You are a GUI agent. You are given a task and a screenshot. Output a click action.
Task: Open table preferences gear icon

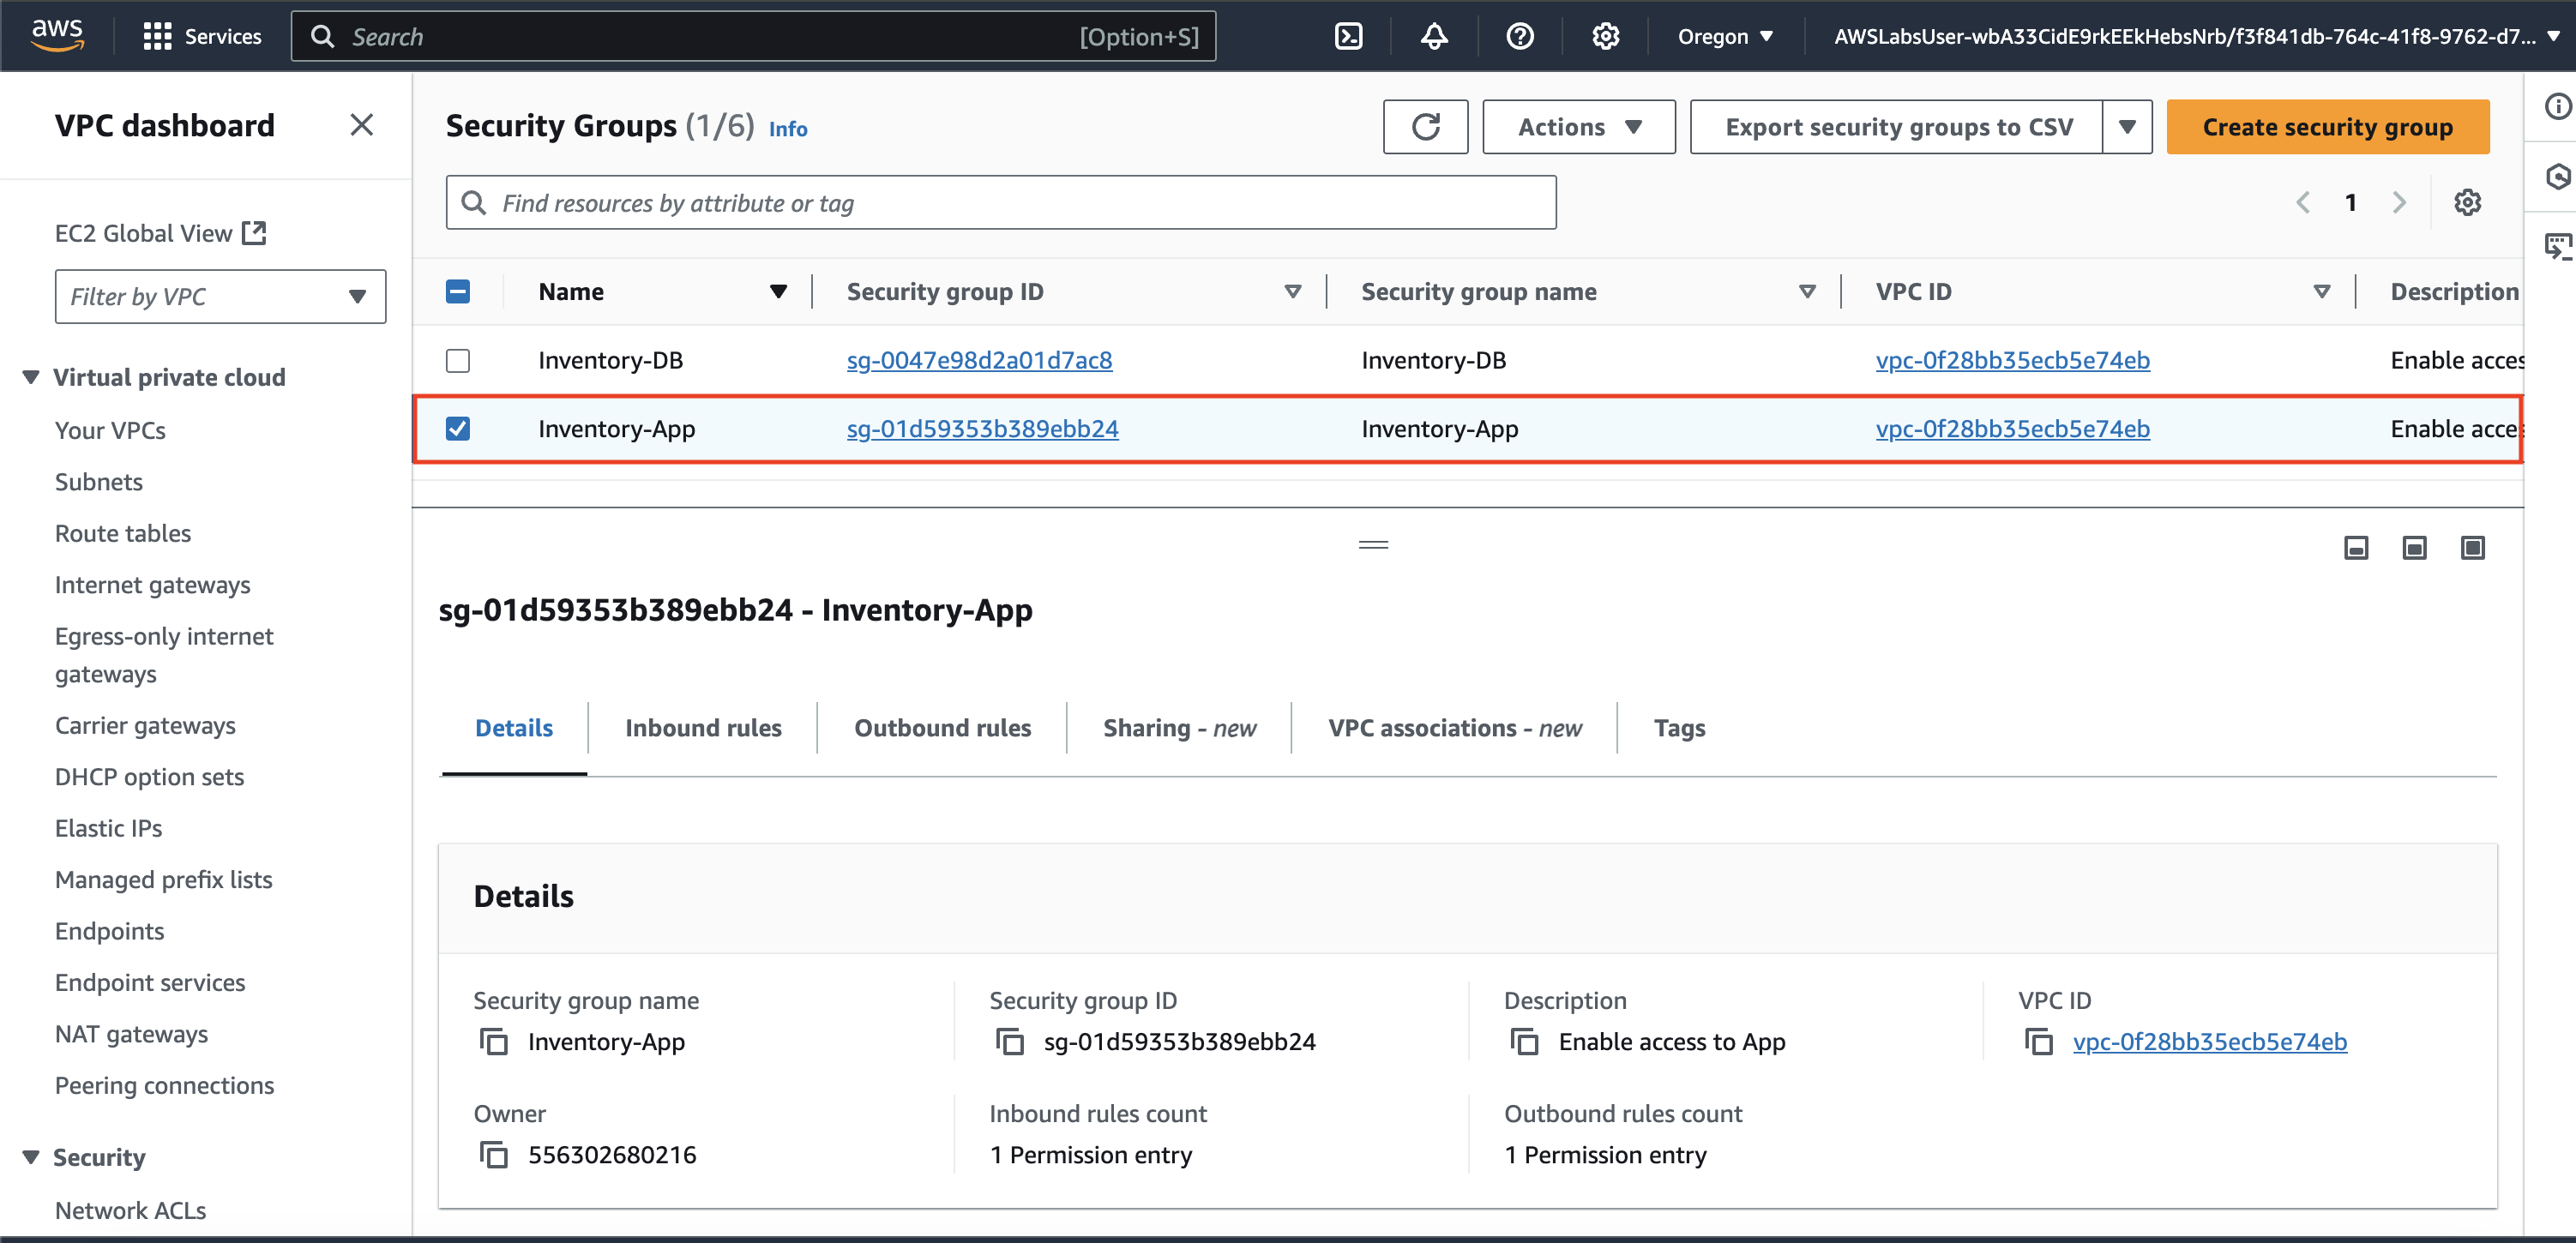point(2467,203)
